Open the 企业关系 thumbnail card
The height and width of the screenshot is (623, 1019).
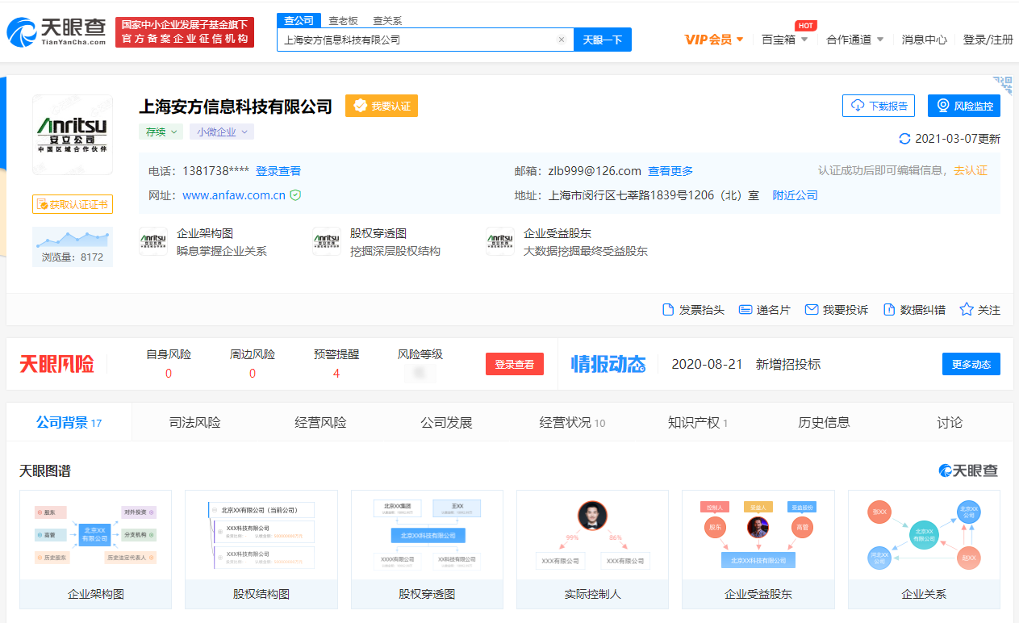coord(924,550)
